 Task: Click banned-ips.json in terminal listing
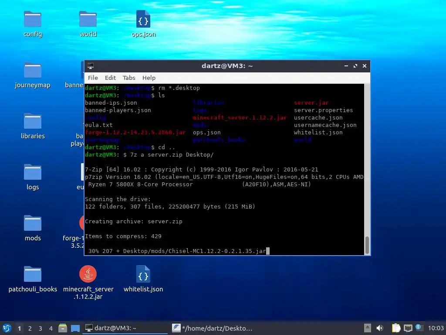(x=111, y=103)
